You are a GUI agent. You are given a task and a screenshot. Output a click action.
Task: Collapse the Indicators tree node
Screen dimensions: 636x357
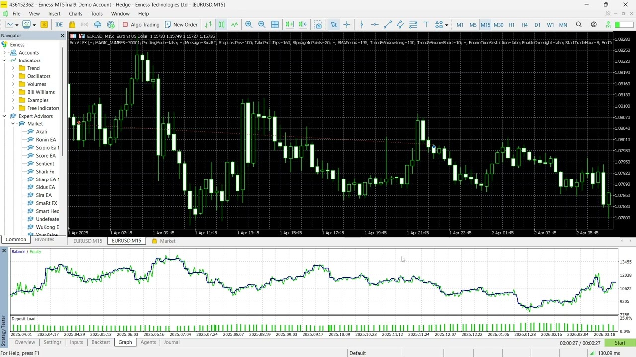5,60
